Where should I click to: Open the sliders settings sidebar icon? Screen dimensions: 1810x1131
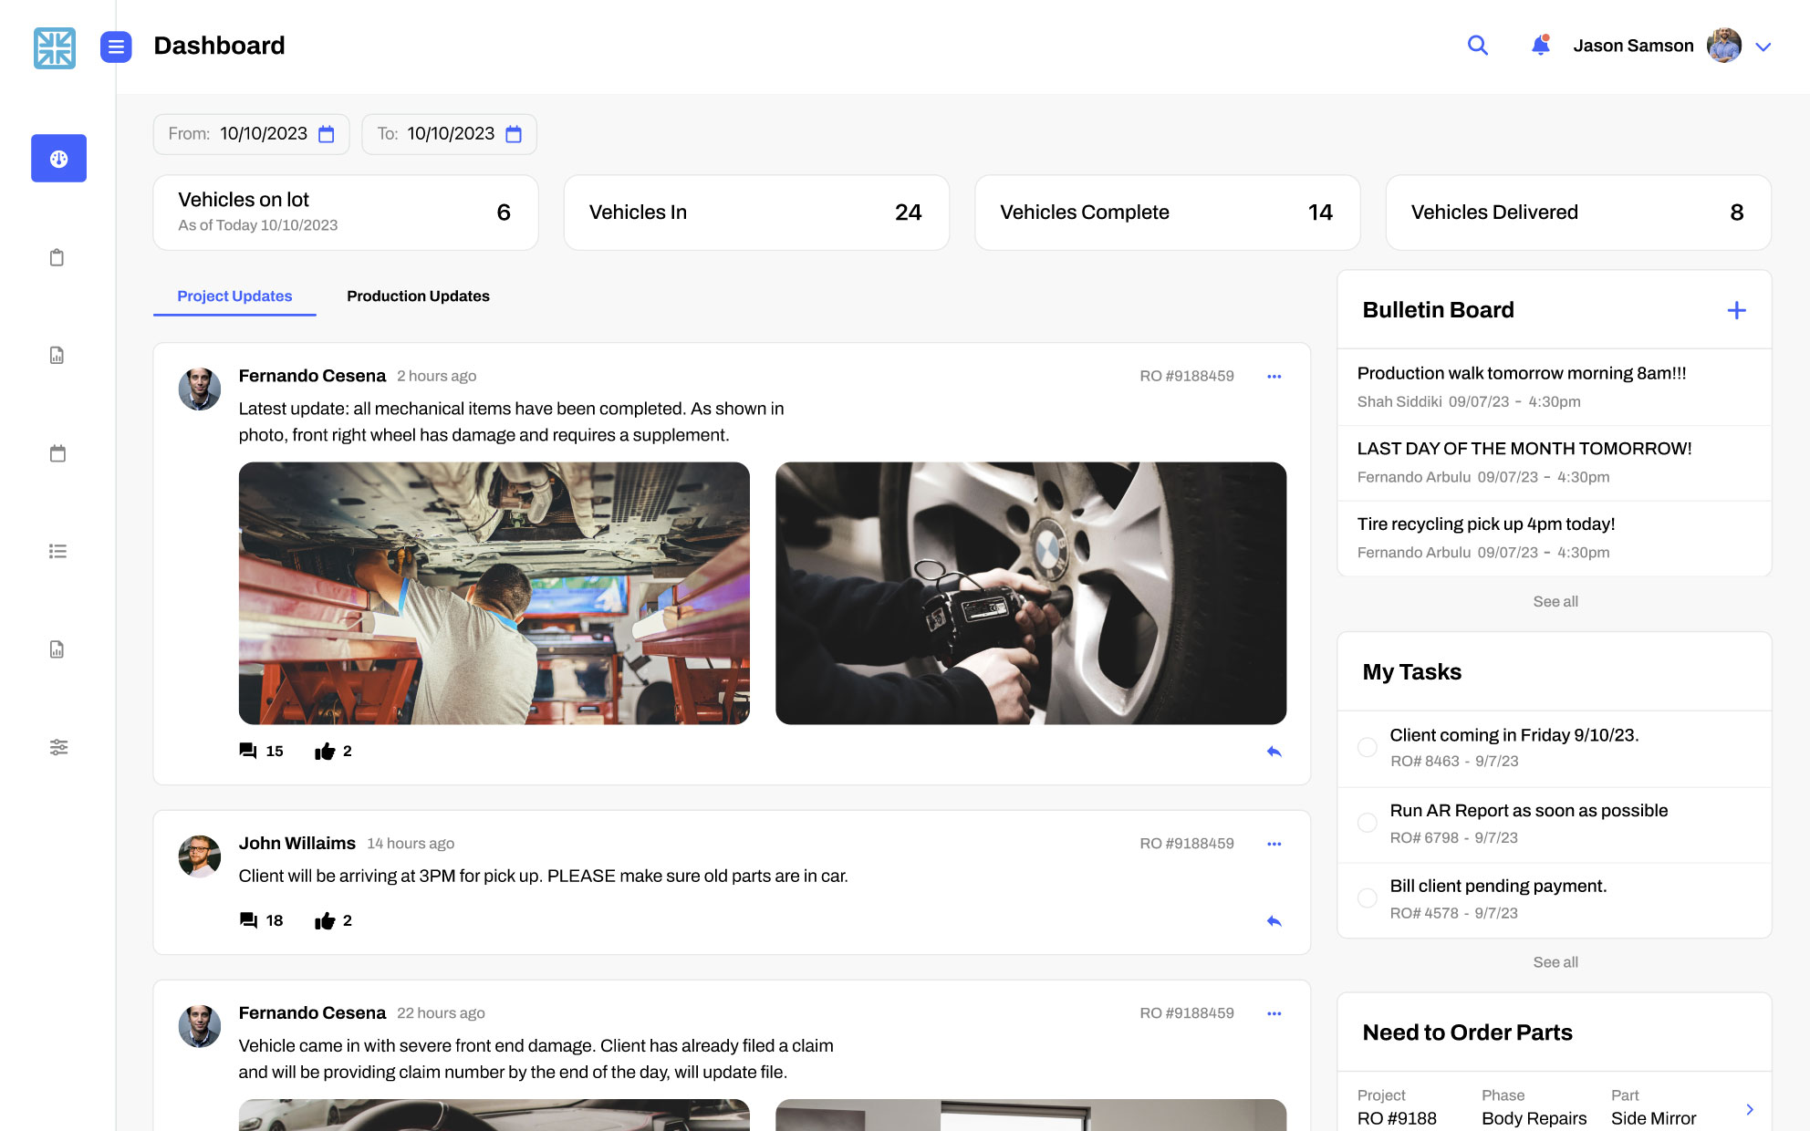click(57, 747)
